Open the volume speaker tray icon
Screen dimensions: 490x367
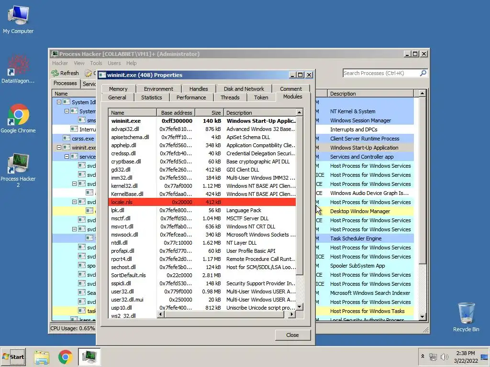[x=444, y=357]
